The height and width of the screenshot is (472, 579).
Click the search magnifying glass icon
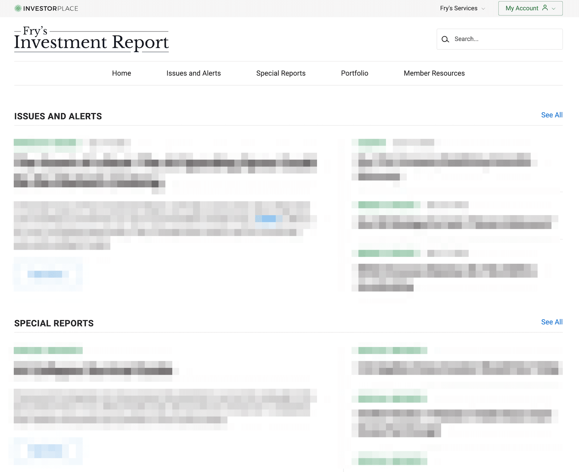pos(445,39)
